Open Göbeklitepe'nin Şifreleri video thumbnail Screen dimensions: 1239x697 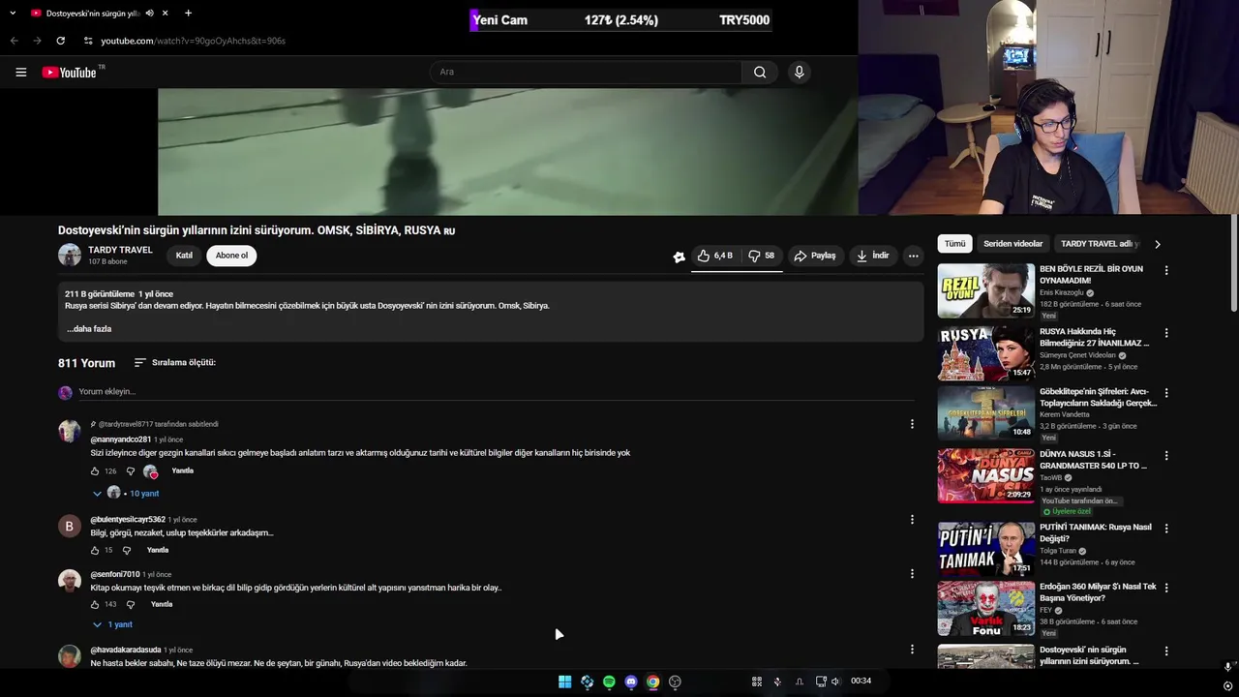click(x=985, y=412)
